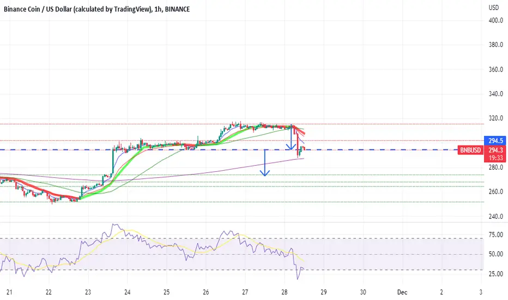Viewport: 508px width, 300px height.
Task: Click the Dec label on time axis
Action: pos(402,292)
